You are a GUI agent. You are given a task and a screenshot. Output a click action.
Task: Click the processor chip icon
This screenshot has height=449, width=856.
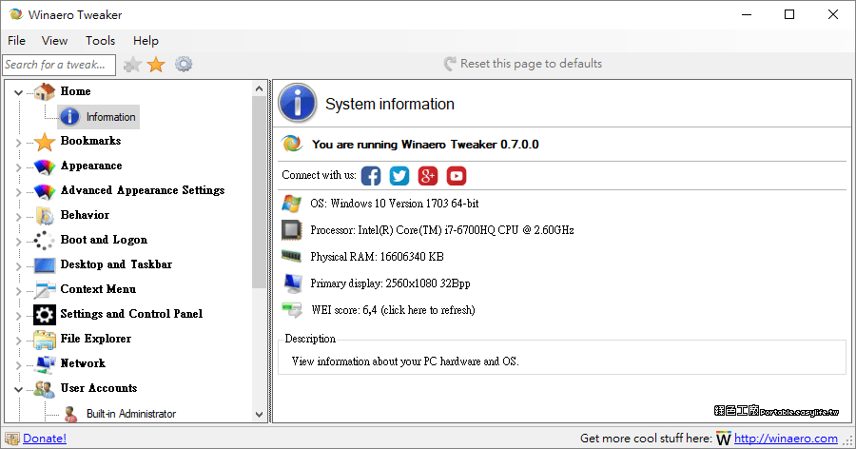tap(292, 230)
